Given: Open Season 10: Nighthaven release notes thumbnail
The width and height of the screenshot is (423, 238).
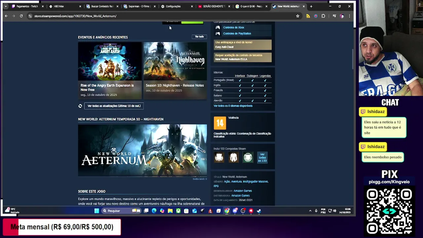Looking at the screenshot, I should pyautogui.click(x=175, y=61).
